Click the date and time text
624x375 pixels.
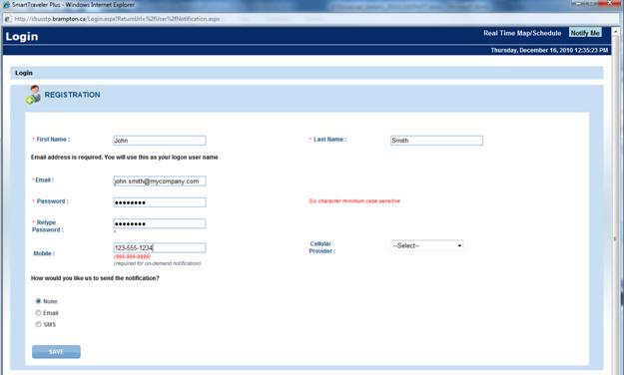click(549, 50)
